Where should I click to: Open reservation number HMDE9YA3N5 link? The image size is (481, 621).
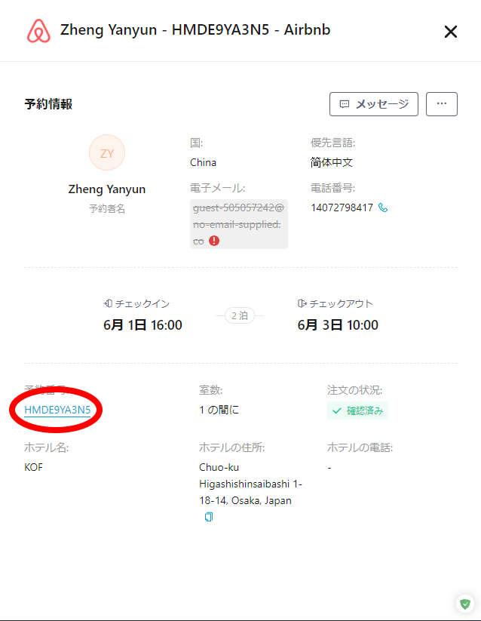click(57, 410)
